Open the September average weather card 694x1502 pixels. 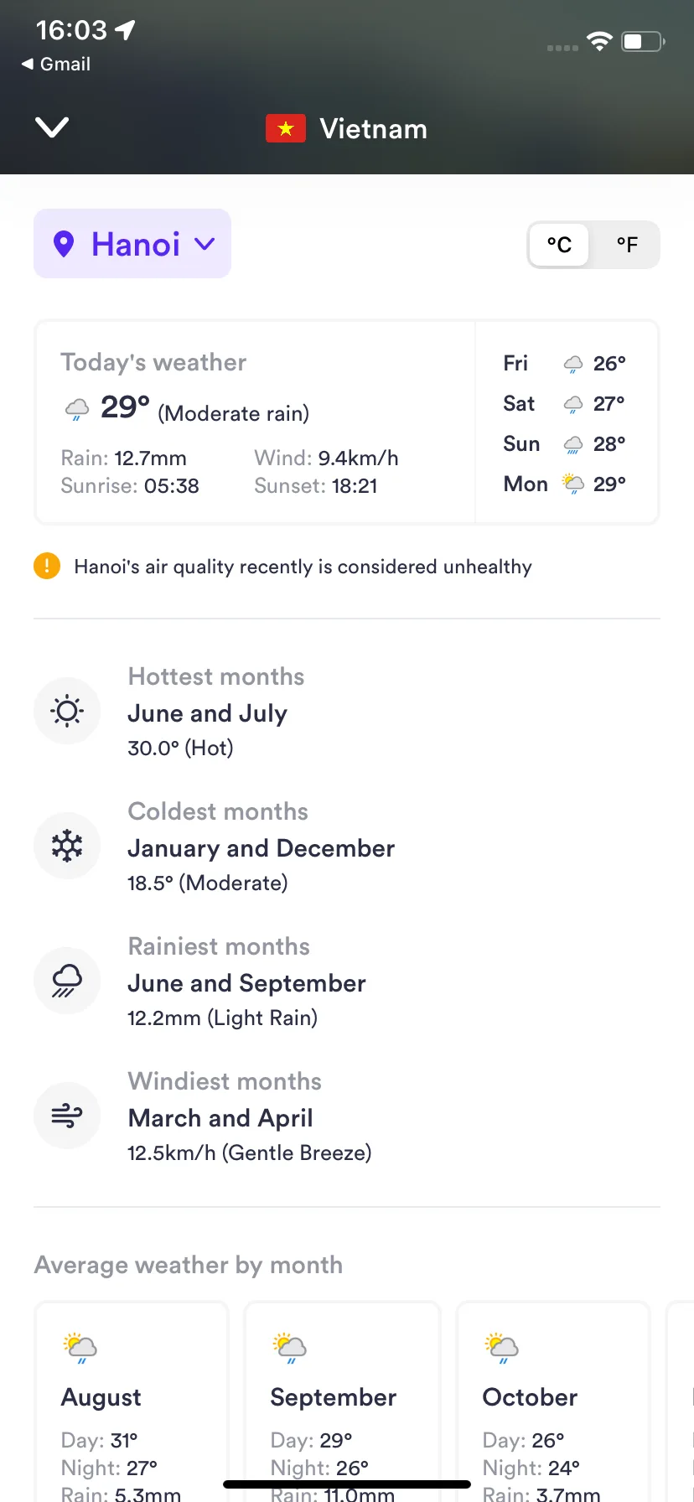click(x=342, y=1401)
